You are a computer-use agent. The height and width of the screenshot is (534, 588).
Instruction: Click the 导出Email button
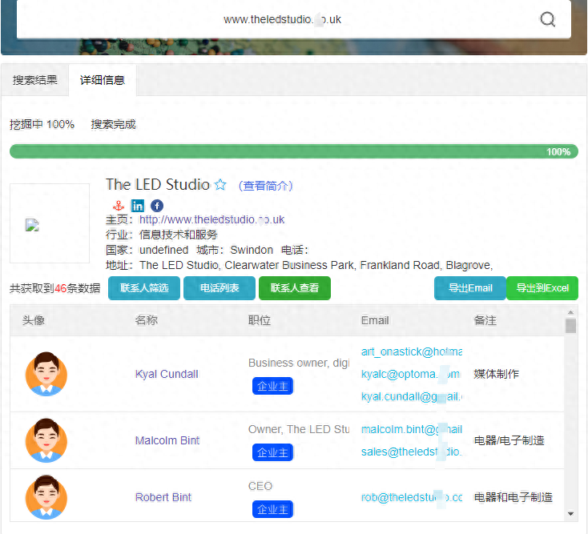pyautogui.click(x=470, y=288)
